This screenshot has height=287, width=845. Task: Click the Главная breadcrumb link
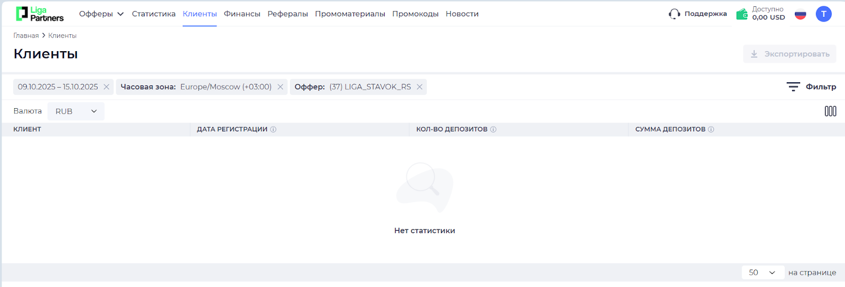(26, 35)
